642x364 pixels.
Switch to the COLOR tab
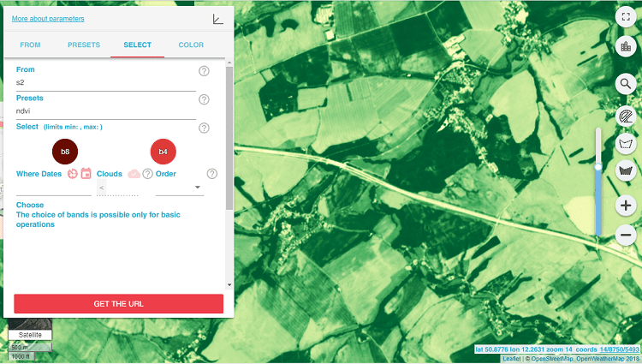(x=191, y=45)
